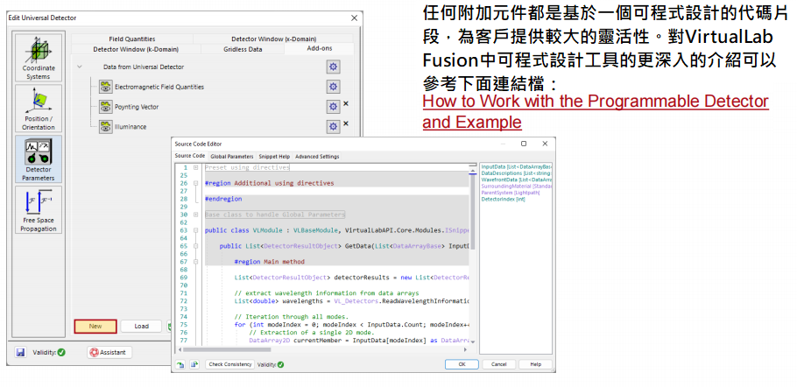
Task: Toggle visibility of Electromagnetic Field Quantities
Action: (x=105, y=87)
